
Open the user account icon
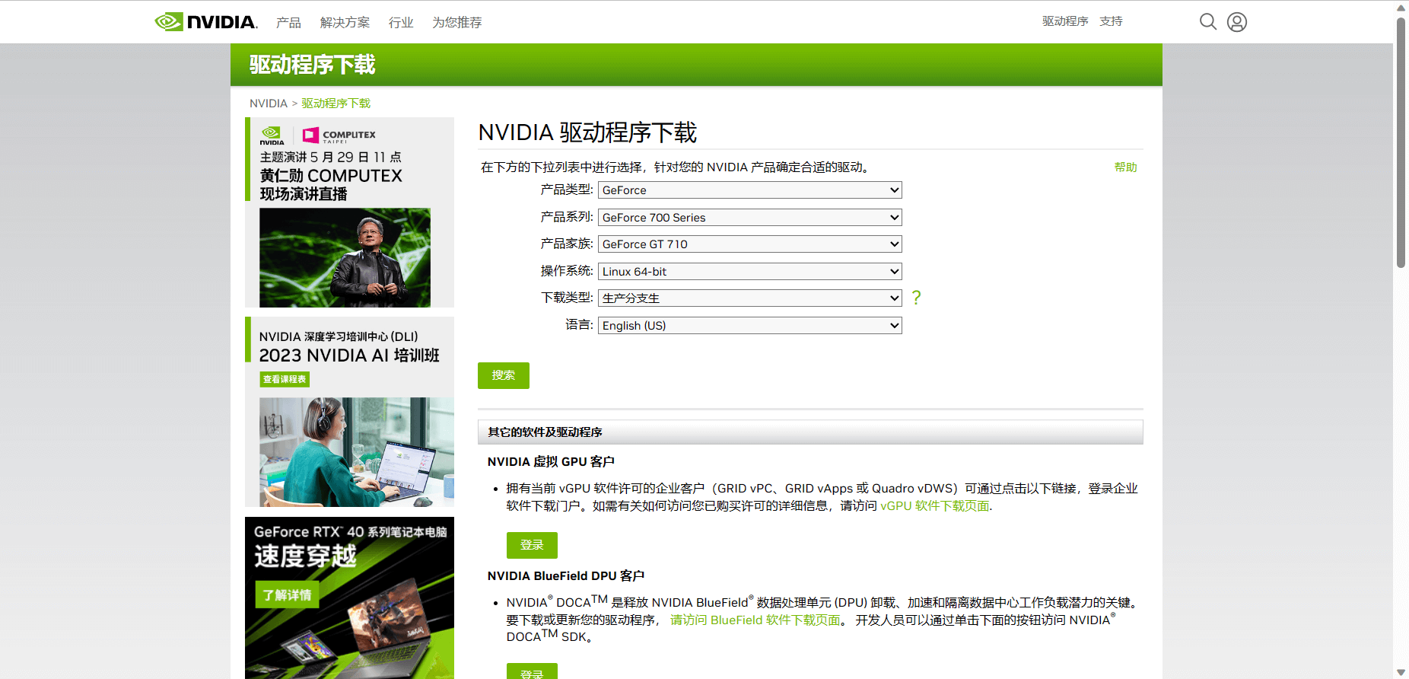(x=1237, y=22)
